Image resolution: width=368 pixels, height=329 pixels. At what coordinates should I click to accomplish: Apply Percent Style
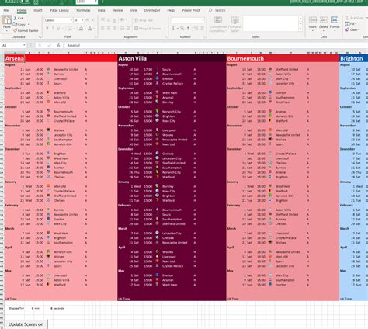tap(182, 29)
